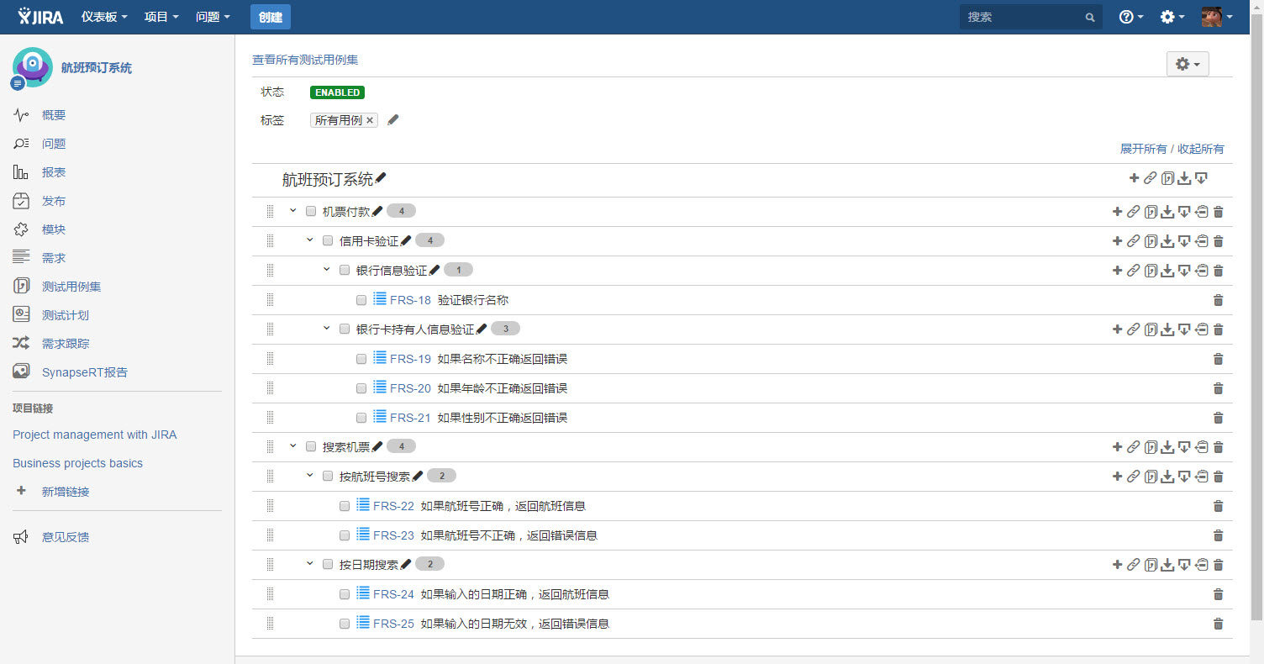Image resolution: width=1264 pixels, height=664 pixels.
Task: Click the 创建 button
Action: coord(271,17)
